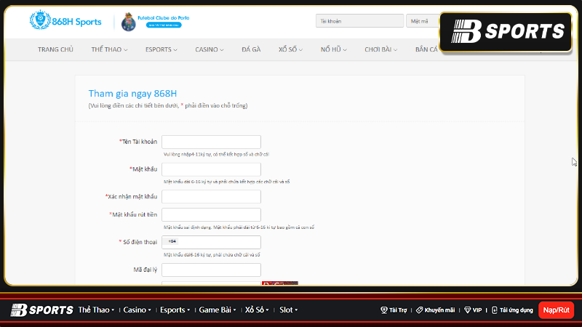This screenshot has width=582, height=327.
Task: Click the Khuyến mãi link text
Action: coord(439,310)
